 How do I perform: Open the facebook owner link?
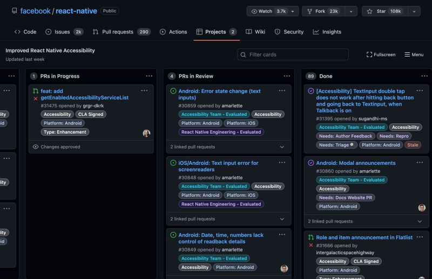[35, 11]
